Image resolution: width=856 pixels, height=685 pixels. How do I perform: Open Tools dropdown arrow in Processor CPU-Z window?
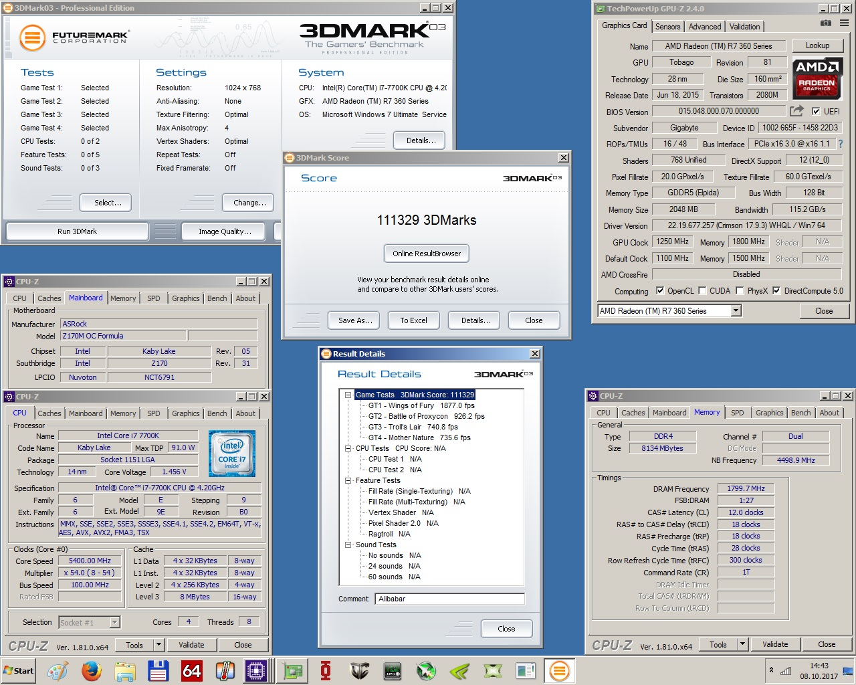[x=158, y=645]
